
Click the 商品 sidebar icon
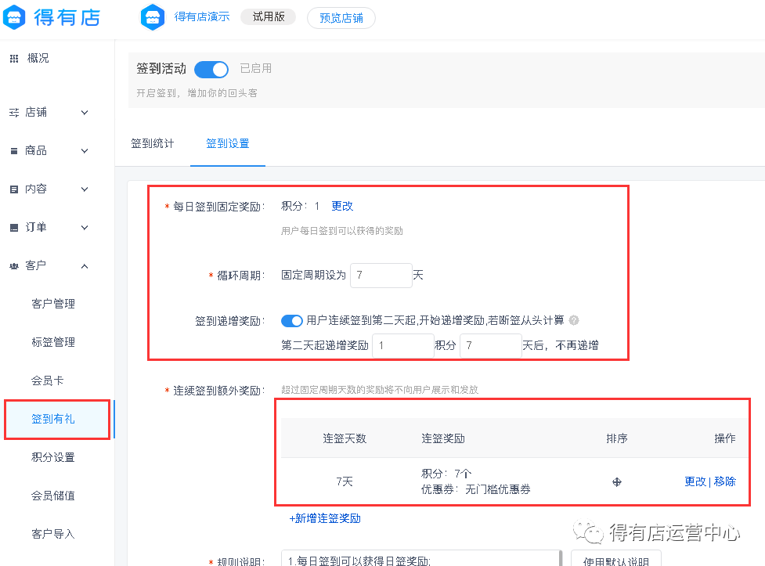pos(14,151)
